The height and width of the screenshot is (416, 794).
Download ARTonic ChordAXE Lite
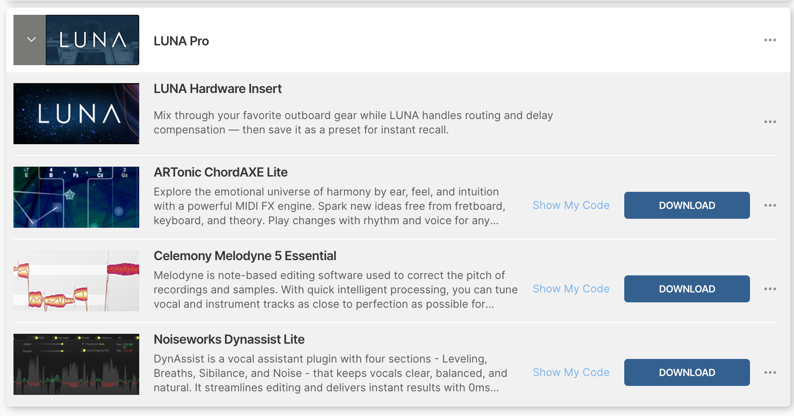click(x=687, y=205)
